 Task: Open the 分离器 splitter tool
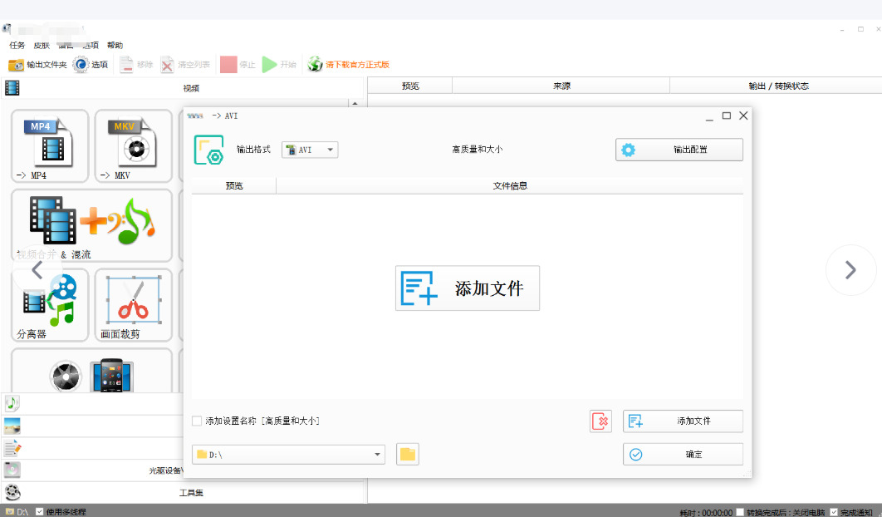click(50, 304)
